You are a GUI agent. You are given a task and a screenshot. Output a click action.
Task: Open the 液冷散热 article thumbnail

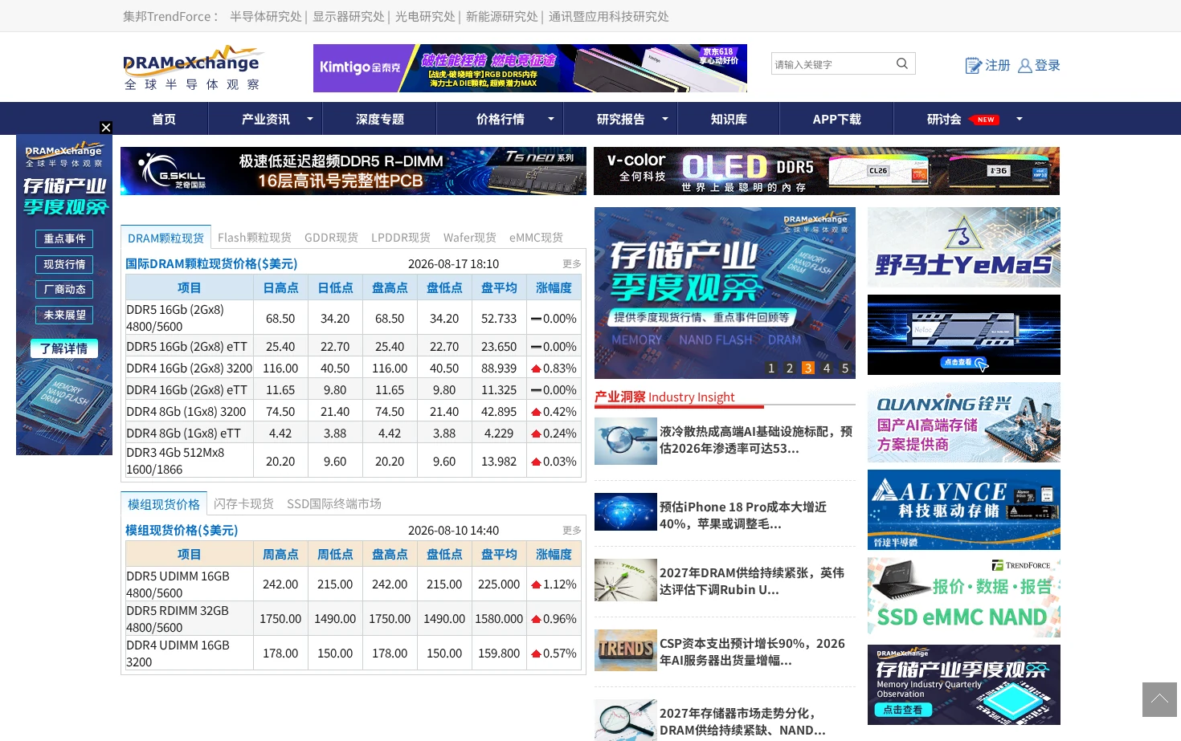(x=626, y=442)
